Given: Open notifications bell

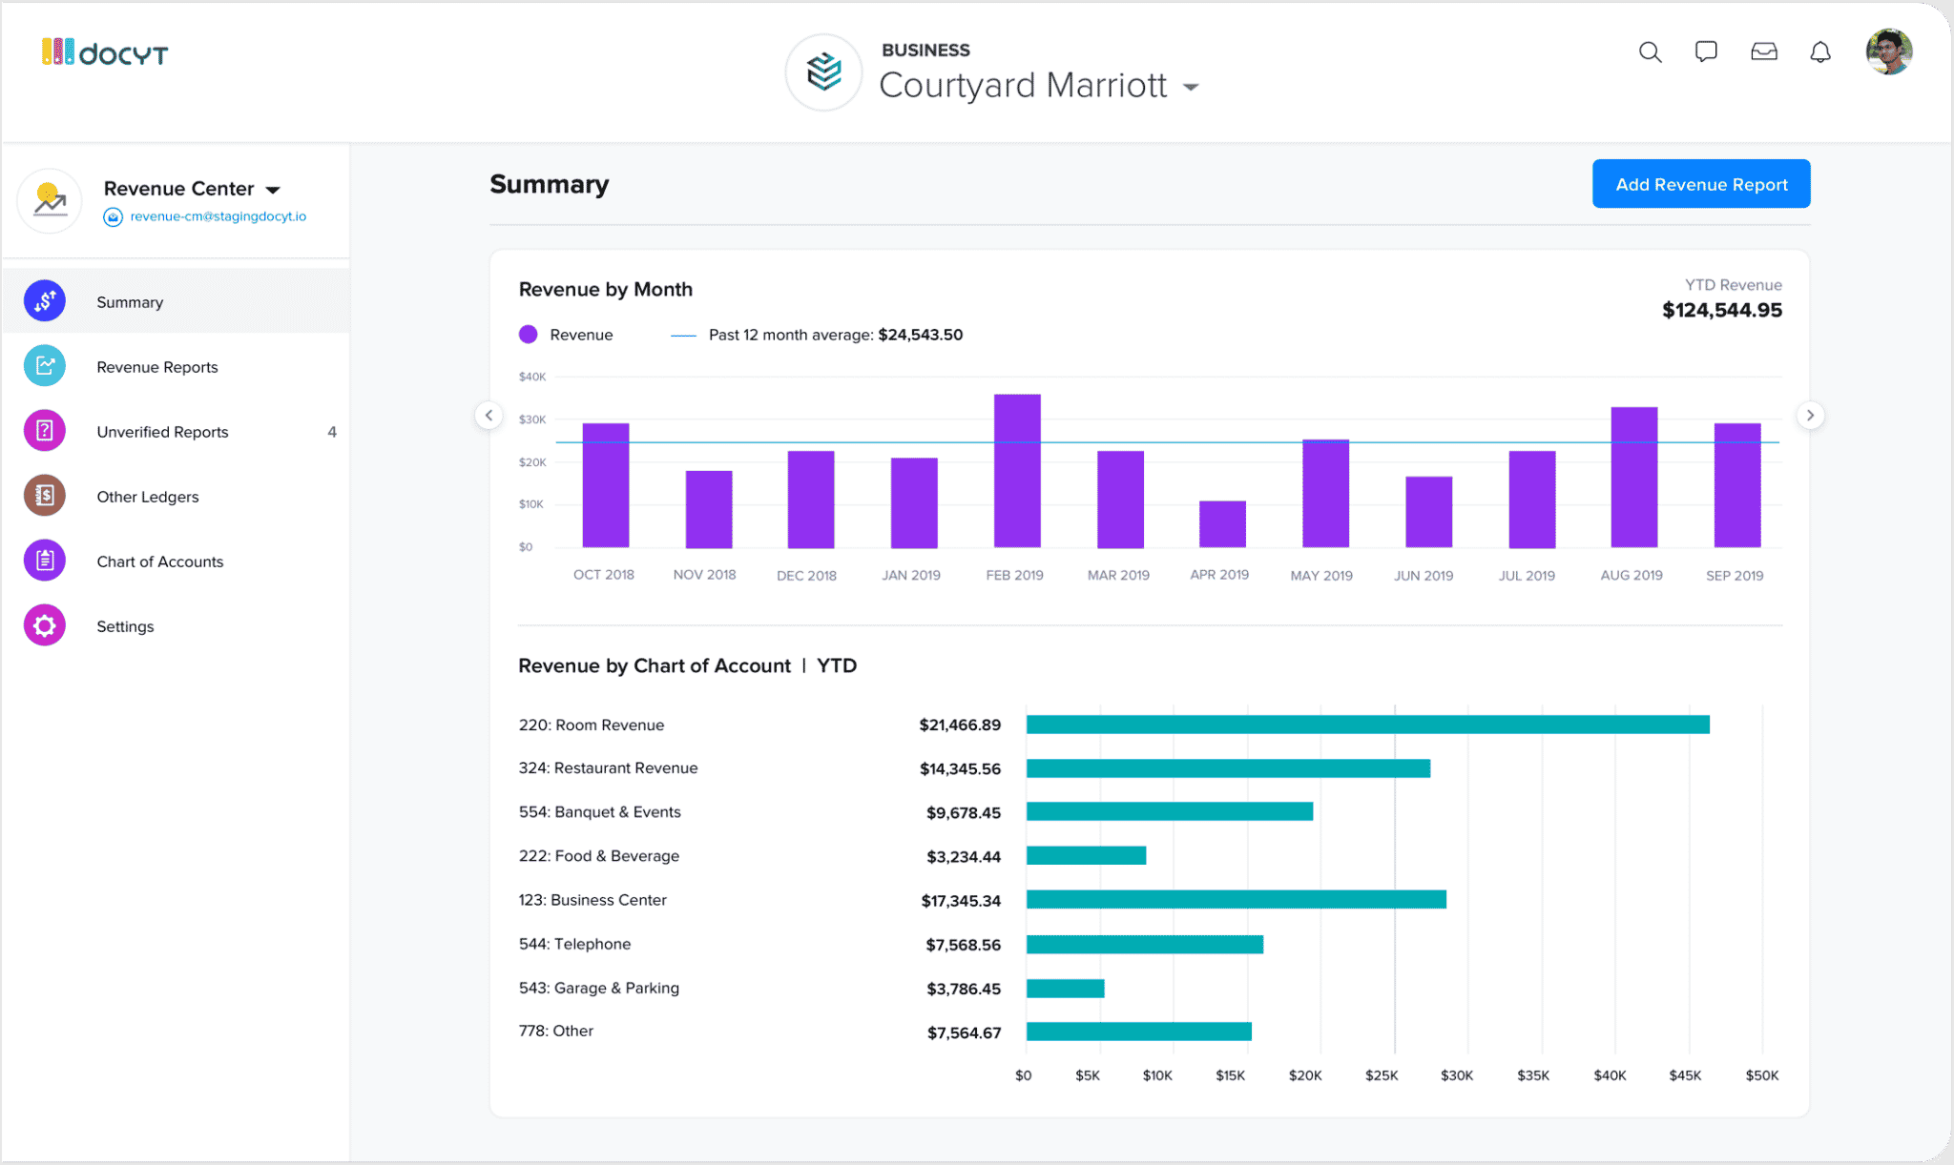Looking at the screenshot, I should coord(1820,51).
